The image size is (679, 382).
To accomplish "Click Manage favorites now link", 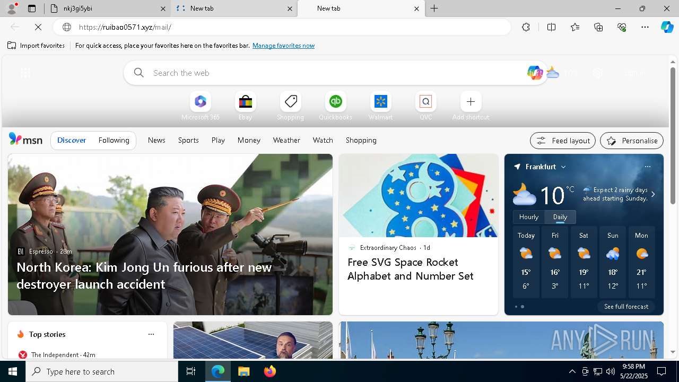I will click(x=283, y=46).
